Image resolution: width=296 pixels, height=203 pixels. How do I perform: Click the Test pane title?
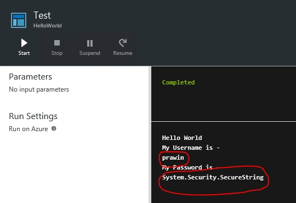pos(42,15)
